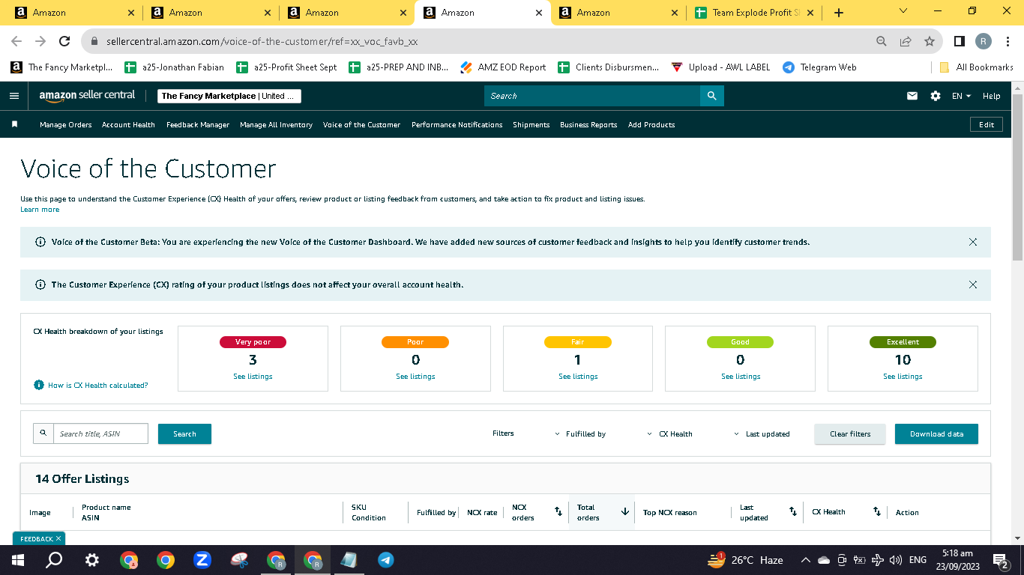Screen dimensions: 1024x575
Task: Close the Feedback tab widget
Action: 58,538
